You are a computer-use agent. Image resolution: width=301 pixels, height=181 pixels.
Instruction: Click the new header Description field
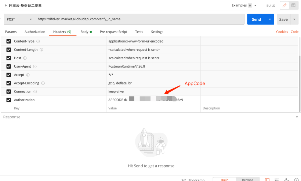tap(249, 108)
